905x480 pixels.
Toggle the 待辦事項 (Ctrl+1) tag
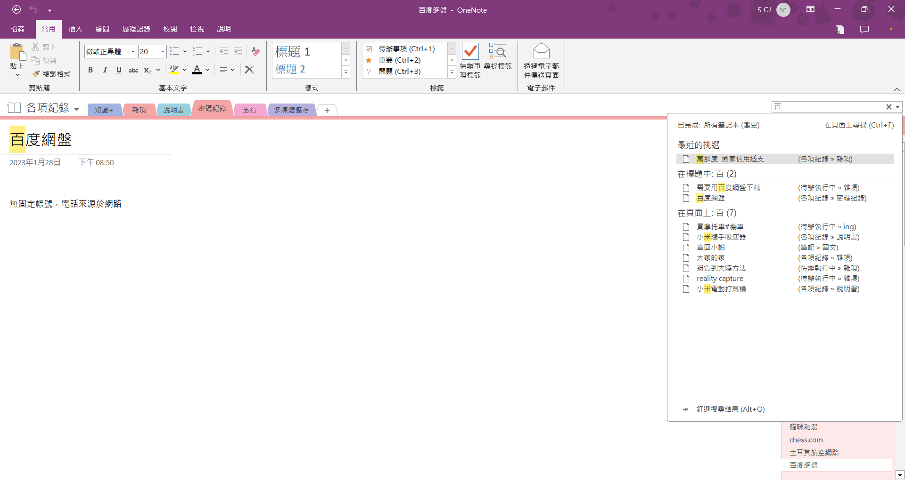pyautogui.click(x=400, y=49)
